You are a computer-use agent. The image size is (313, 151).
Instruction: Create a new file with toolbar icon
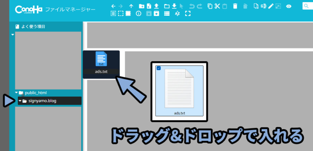tap(149, 6)
